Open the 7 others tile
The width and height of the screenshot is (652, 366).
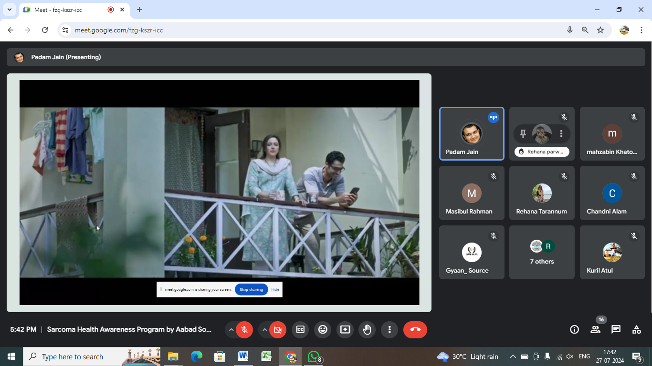[542, 252]
